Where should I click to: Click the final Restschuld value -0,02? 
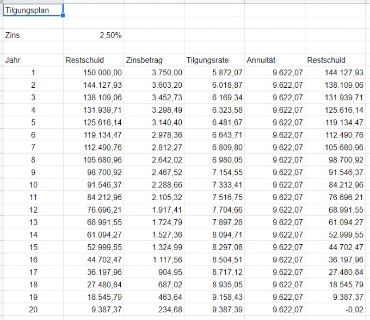[x=335, y=309]
